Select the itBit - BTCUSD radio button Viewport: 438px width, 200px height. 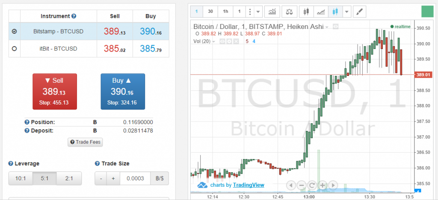tap(15, 49)
